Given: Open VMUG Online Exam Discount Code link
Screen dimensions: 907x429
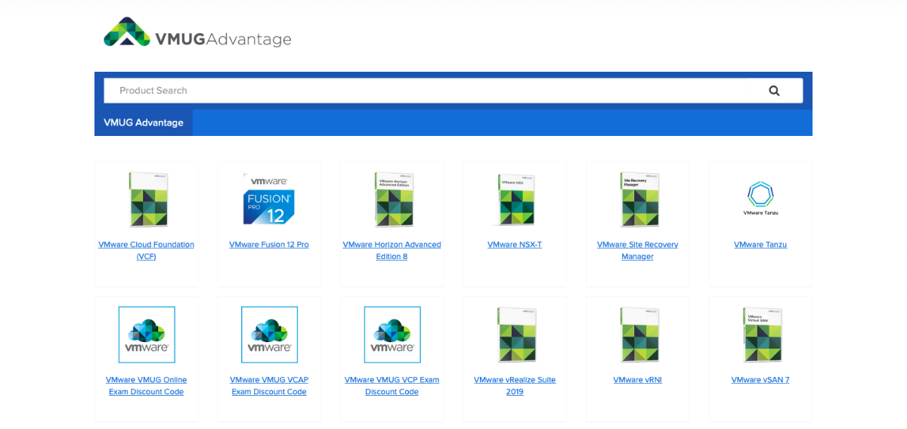Looking at the screenshot, I should pyautogui.click(x=147, y=386).
